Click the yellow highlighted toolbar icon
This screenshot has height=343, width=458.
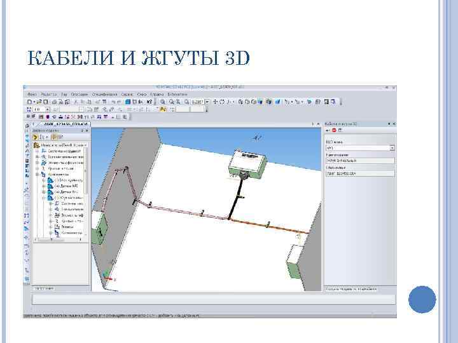(x=163, y=109)
